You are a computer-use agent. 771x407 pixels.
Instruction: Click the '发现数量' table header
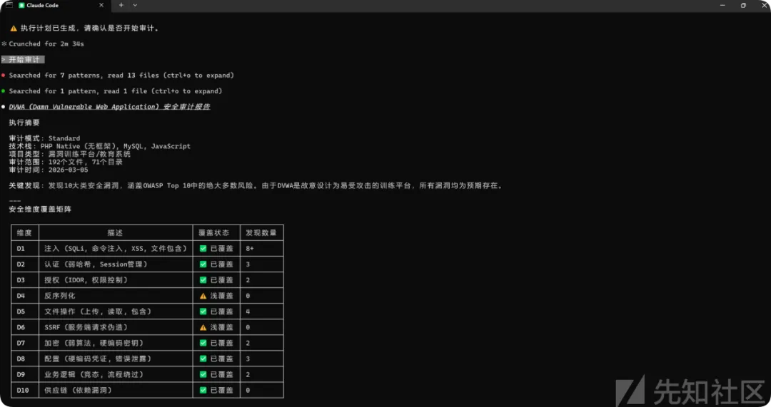[x=261, y=232]
